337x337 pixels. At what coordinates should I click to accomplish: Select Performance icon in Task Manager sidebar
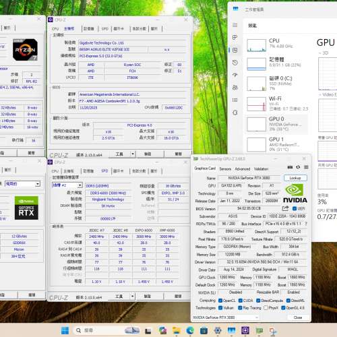click(x=235, y=50)
